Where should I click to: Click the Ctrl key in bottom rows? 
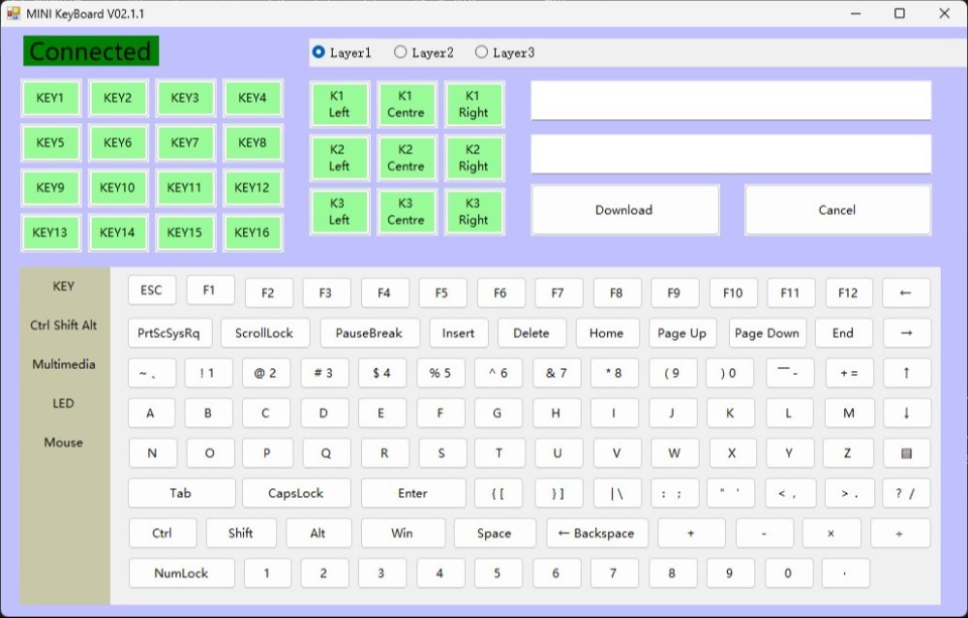pyautogui.click(x=163, y=533)
